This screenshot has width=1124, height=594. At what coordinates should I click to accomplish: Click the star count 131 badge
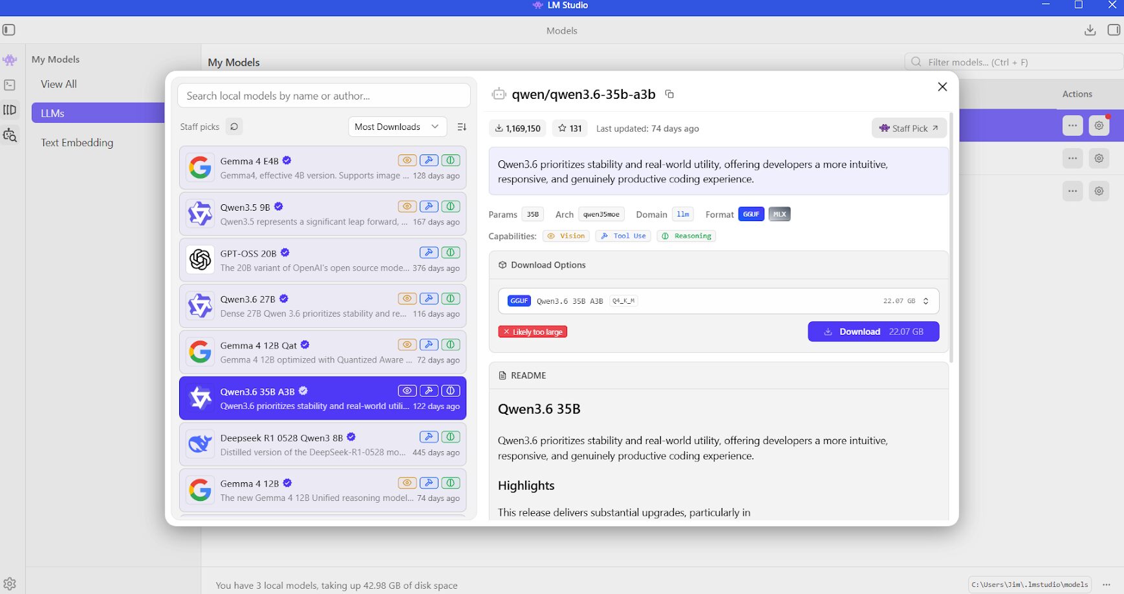tap(570, 128)
